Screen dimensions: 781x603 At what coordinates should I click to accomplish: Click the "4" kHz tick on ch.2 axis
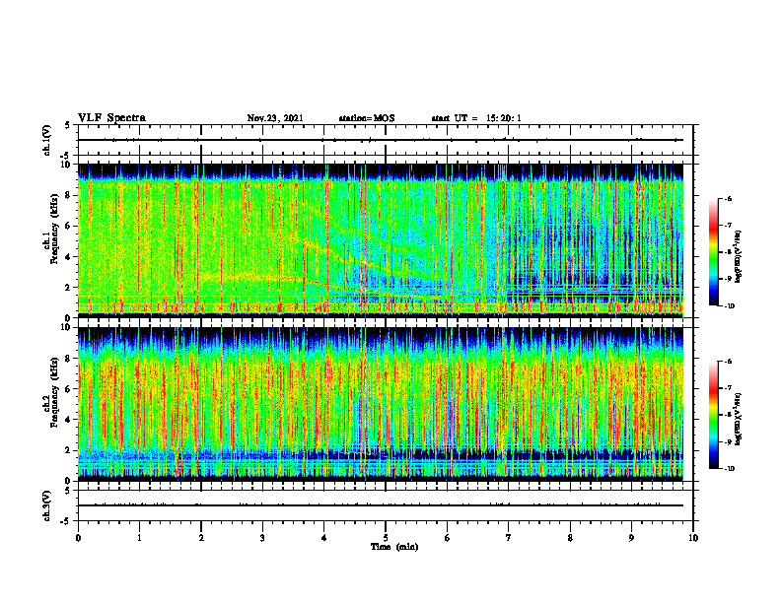[69, 420]
